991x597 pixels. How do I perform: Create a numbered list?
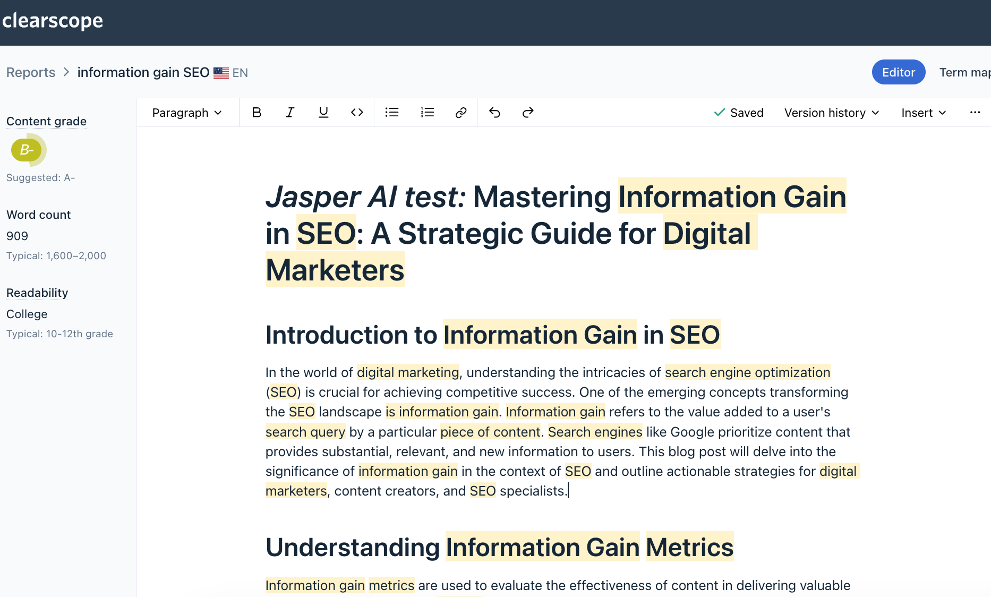pos(428,113)
